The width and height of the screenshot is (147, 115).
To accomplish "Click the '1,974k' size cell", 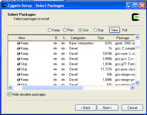I will tap(107, 64).
